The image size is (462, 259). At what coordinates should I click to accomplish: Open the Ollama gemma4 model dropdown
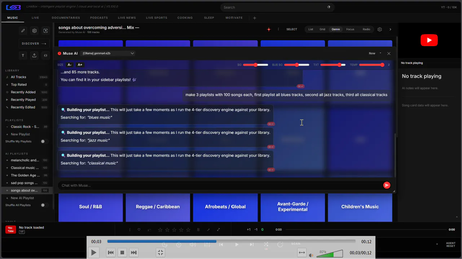tap(108, 53)
